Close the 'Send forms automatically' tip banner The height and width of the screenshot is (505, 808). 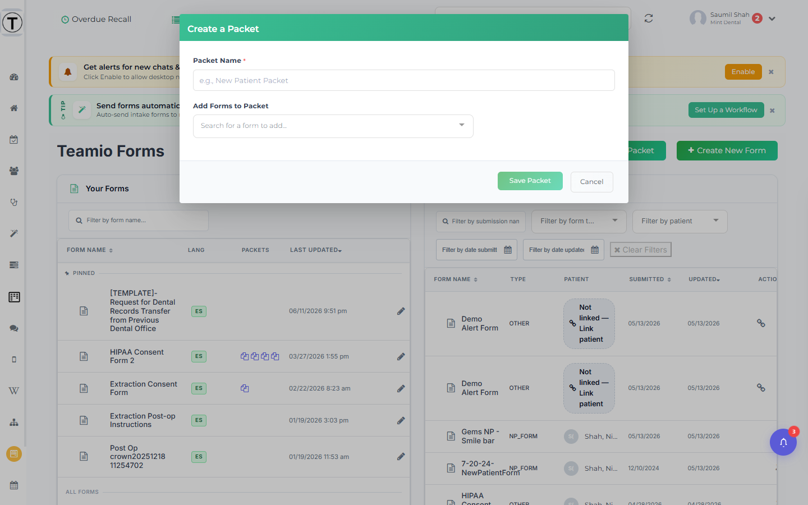coord(772,111)
